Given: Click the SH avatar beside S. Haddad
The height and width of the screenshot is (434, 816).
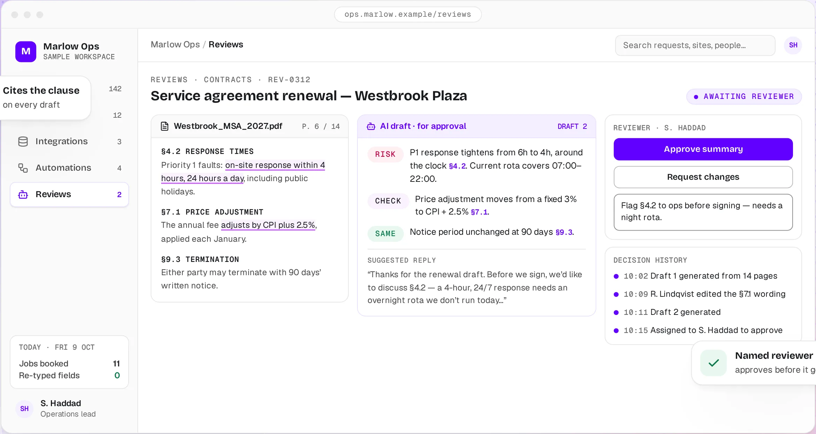Looking at the screenshot, I should (24, 409).
